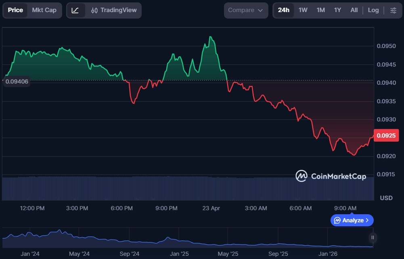Click the Analyze sparkle icon
The image size is (404, 259).
tap(337, 220)
